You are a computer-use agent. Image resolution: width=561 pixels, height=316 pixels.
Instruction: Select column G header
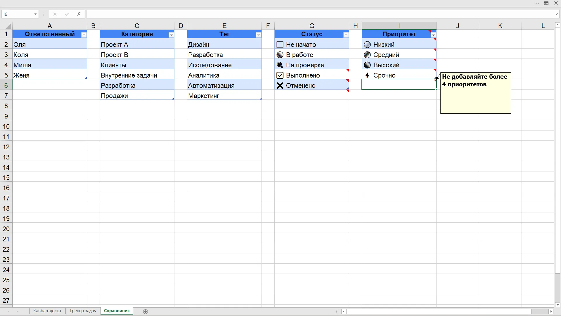312,26
